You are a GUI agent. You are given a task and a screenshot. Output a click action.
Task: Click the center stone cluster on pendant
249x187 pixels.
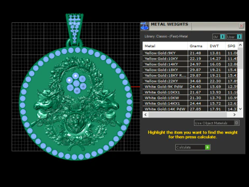tap(76, 83)
